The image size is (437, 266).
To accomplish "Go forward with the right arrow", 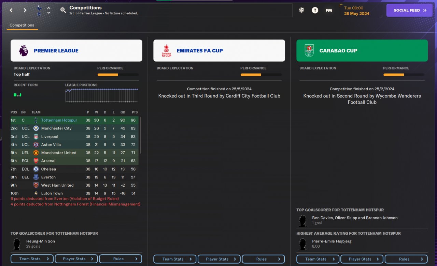I will click(25, 10).
